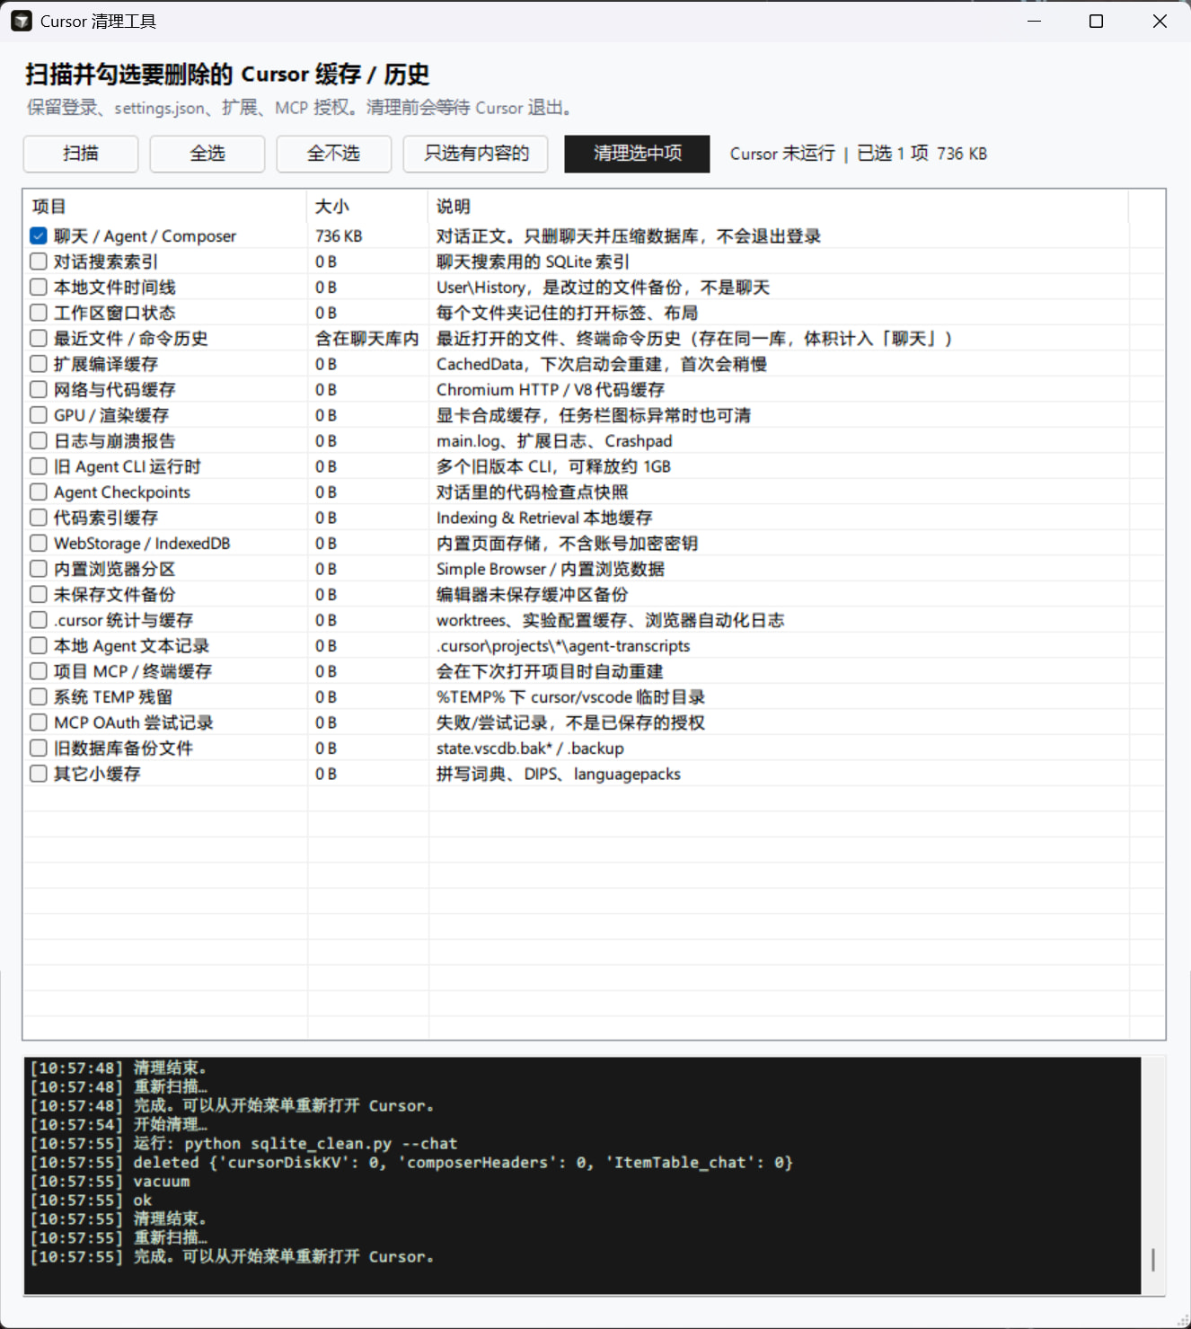Tick the 其它小缓存 checkbox
The width and height of the screenshot is (1191, 1329).
tap(39, 774)
